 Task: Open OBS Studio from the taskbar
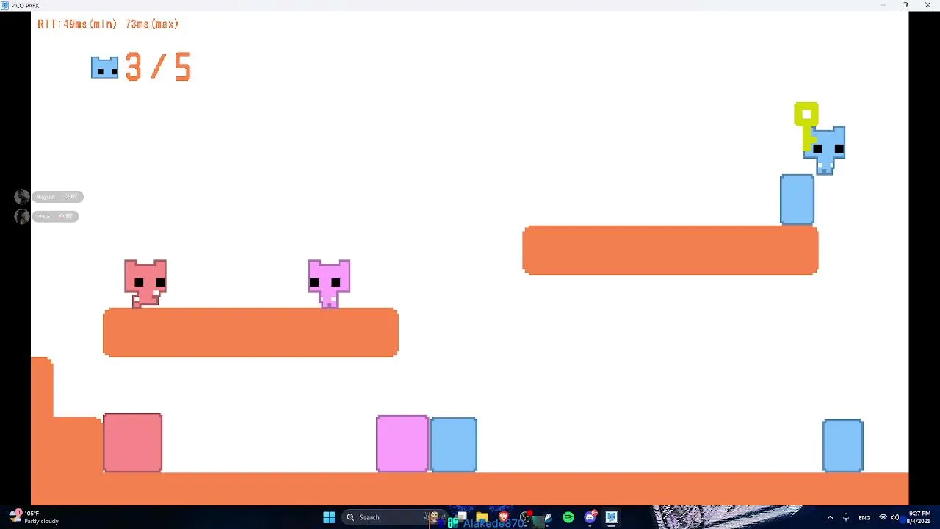525,517
